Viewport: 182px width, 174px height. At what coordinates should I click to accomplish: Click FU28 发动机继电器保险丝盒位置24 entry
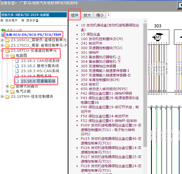coord(111,168)
